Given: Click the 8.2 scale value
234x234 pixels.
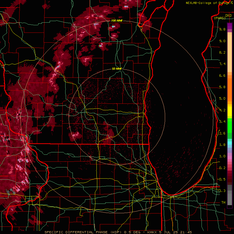Looking at the screenshot, I should click(222, 52).
